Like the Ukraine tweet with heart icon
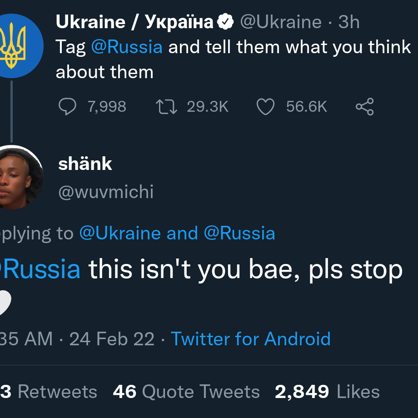 pos(265,107)
